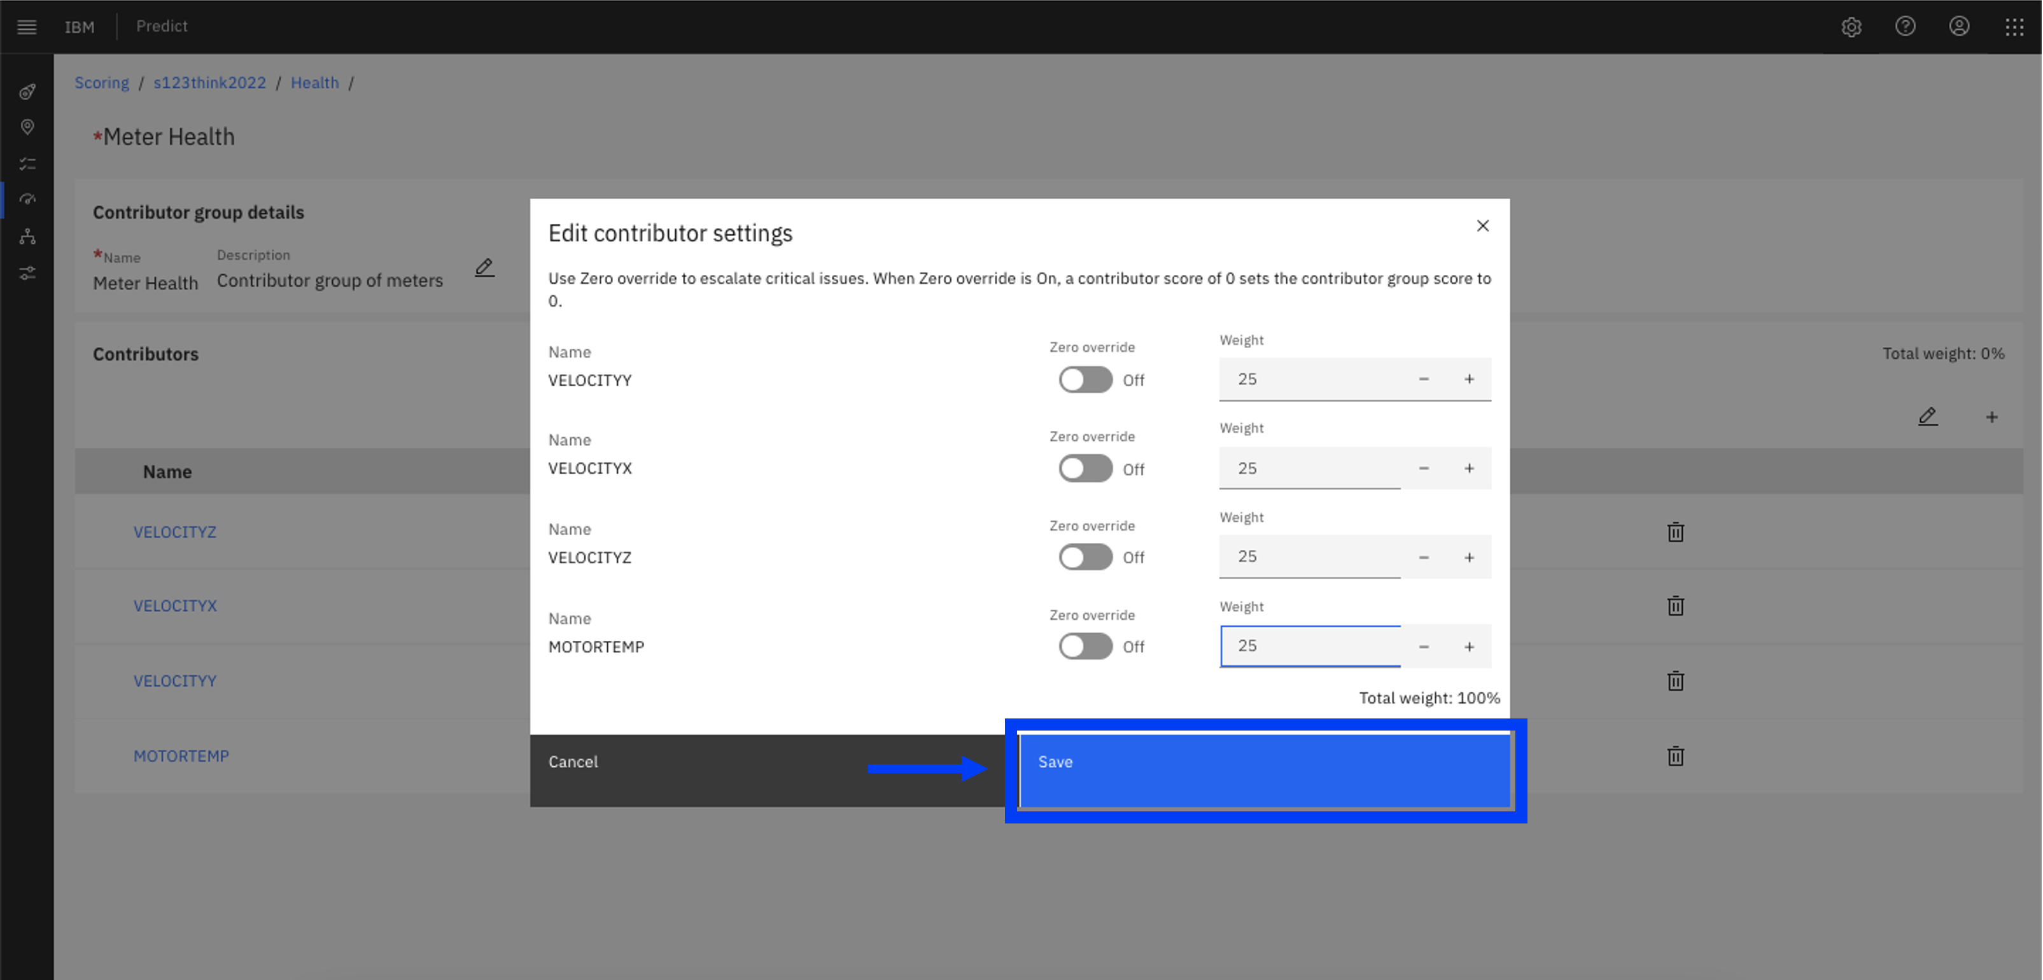Click the VELOCITYY weight input field
2043x980 pixels.
1310,379
